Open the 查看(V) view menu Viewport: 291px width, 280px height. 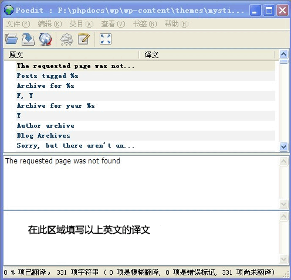click(113, 24)
